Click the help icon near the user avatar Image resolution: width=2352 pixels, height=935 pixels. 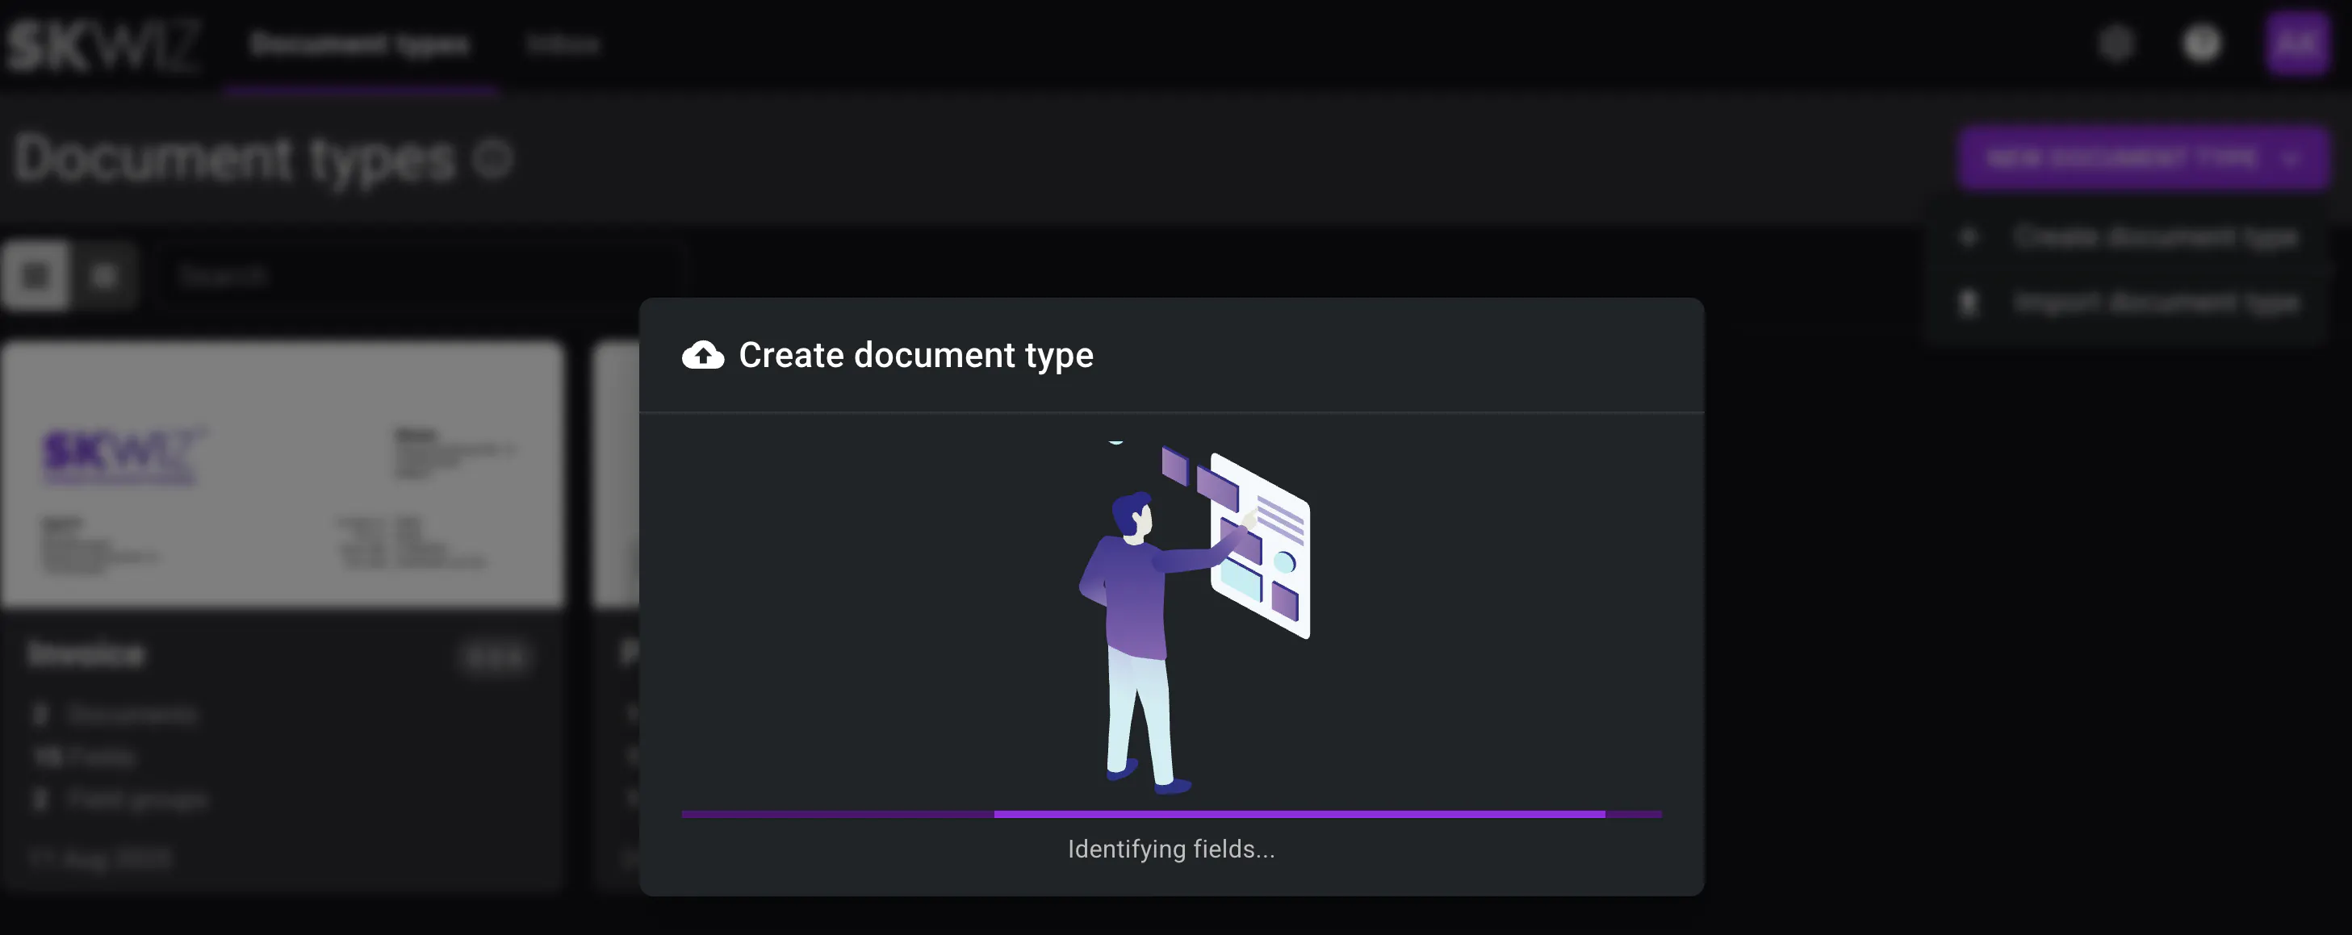coord(2201,44)
